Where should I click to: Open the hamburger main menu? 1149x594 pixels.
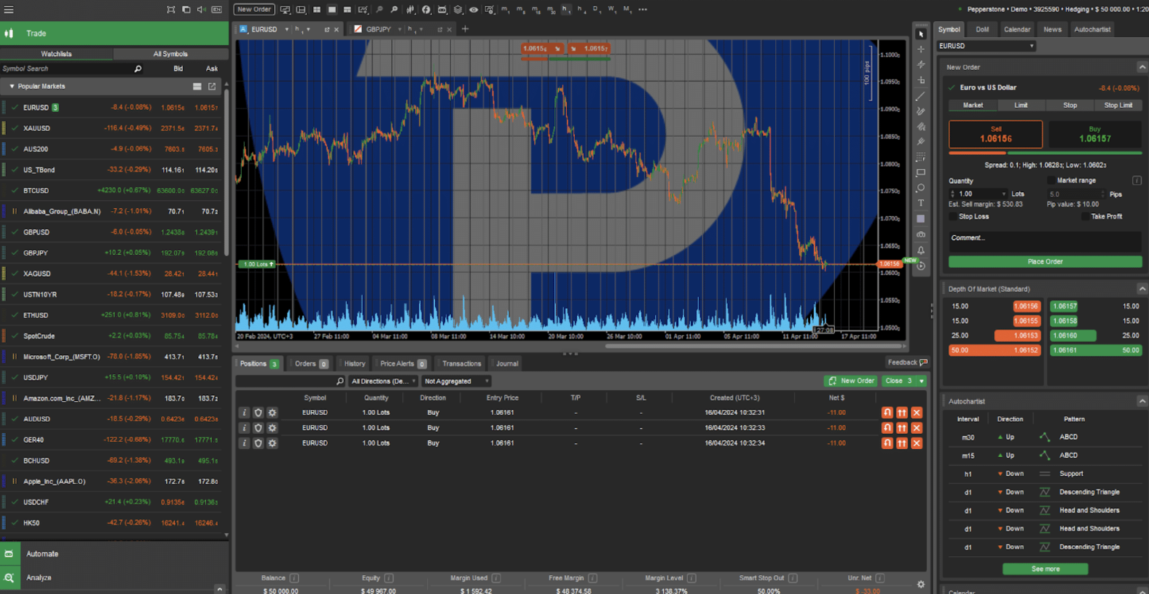[9, 9]
